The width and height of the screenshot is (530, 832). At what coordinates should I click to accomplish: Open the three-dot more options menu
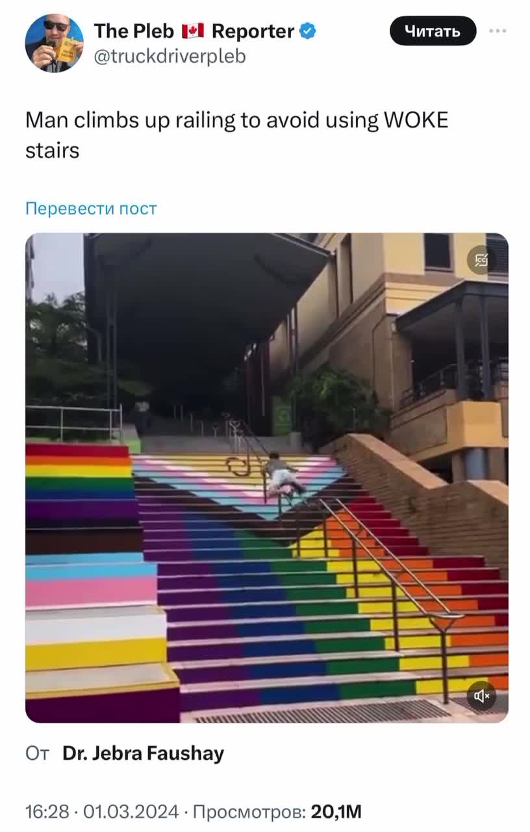coord(498,31)
